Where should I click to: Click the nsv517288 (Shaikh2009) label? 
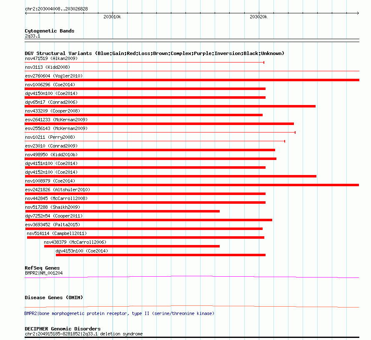[53, 207]
